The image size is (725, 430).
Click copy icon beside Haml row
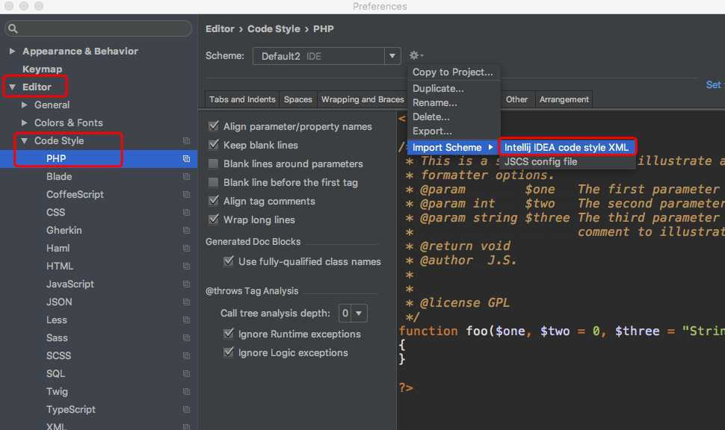click(x=186, y=248)
